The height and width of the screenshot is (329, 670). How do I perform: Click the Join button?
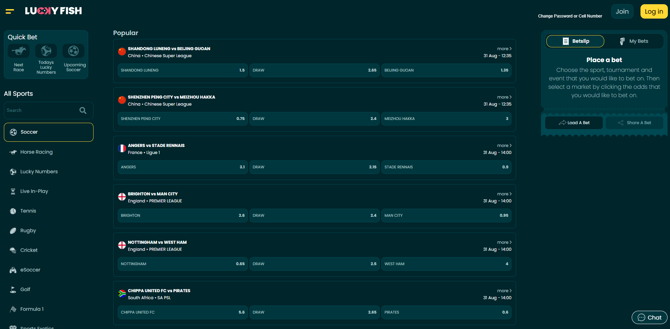(622, 11)
